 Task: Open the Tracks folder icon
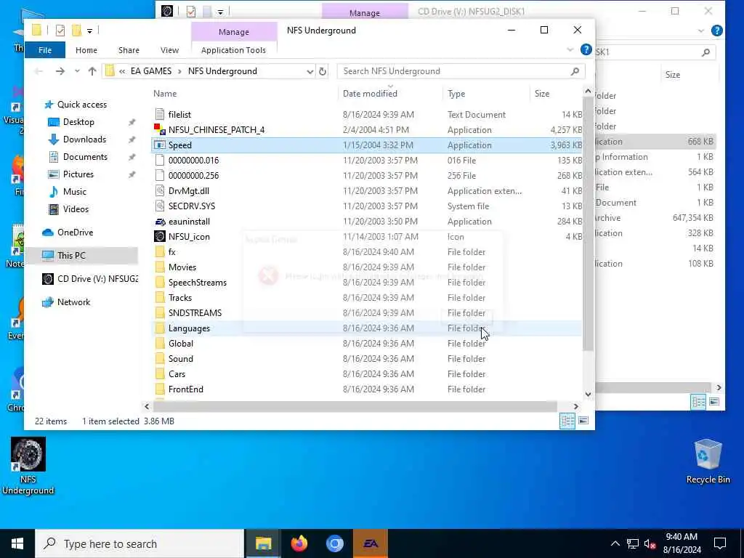coord(160,297)
